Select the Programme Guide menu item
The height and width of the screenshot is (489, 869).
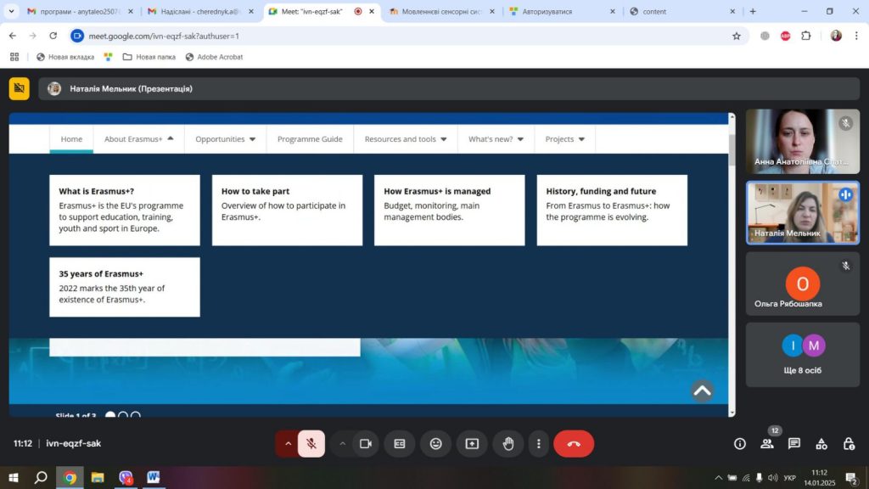[310, 139]
